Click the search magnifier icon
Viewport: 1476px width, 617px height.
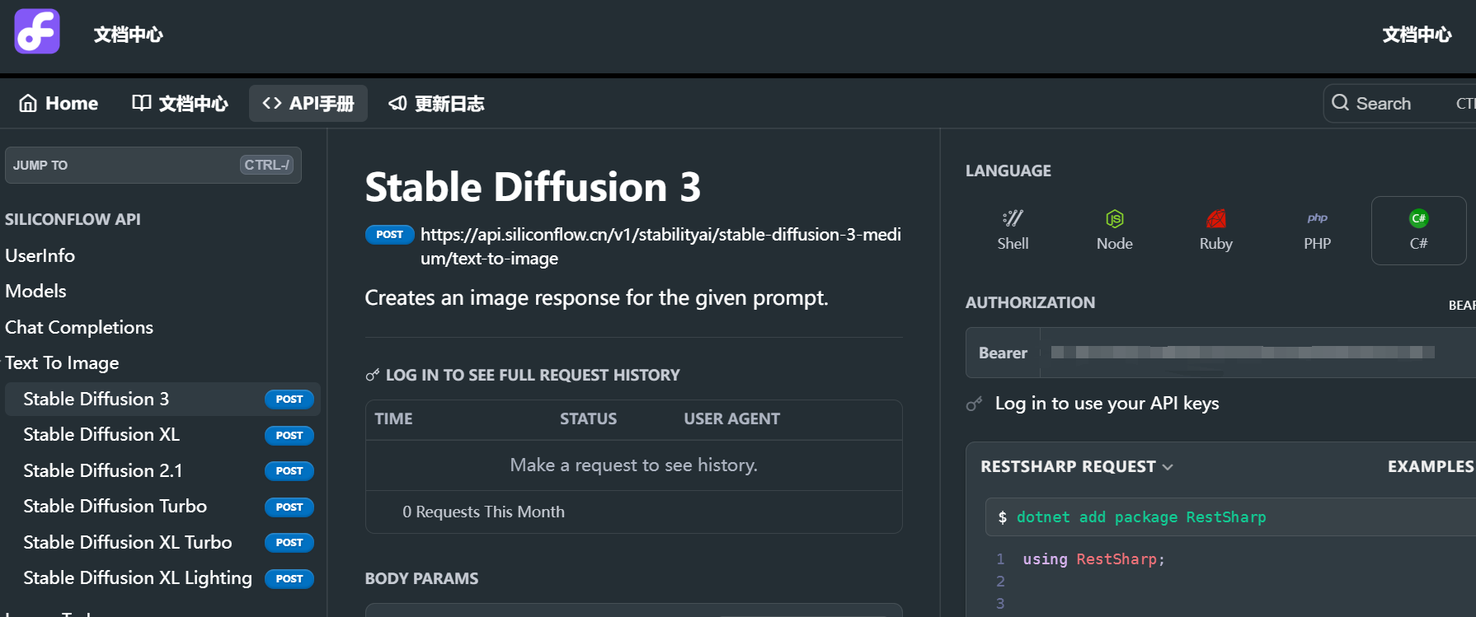(1341, 103)
